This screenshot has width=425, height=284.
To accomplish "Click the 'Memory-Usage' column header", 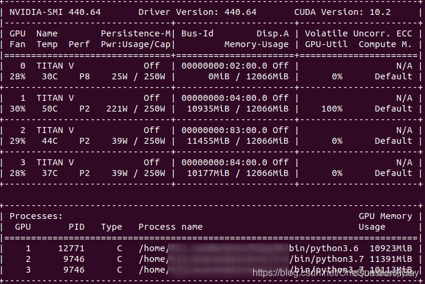I will 257,44.
